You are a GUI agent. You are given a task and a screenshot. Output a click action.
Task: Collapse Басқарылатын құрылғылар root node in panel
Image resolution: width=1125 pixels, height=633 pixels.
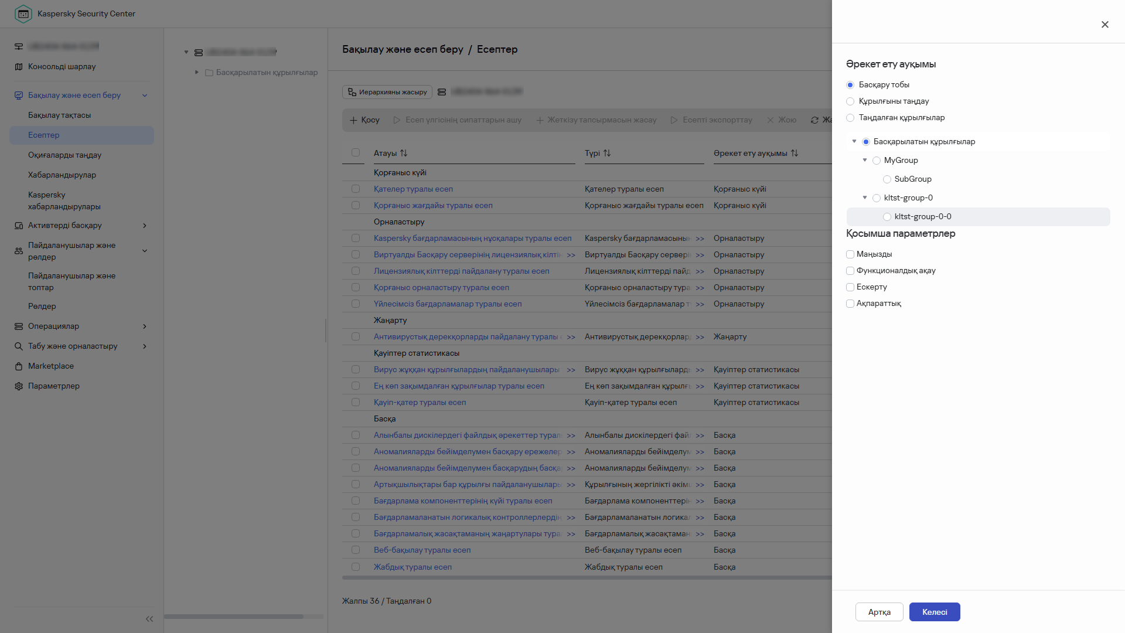[x=854, y=141]
